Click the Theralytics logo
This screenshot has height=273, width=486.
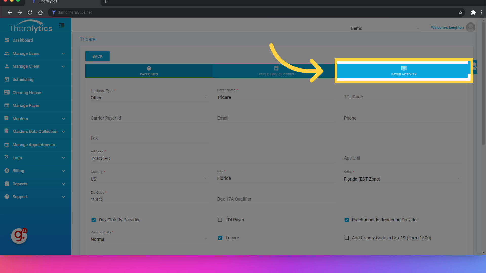tap(31, 26)
